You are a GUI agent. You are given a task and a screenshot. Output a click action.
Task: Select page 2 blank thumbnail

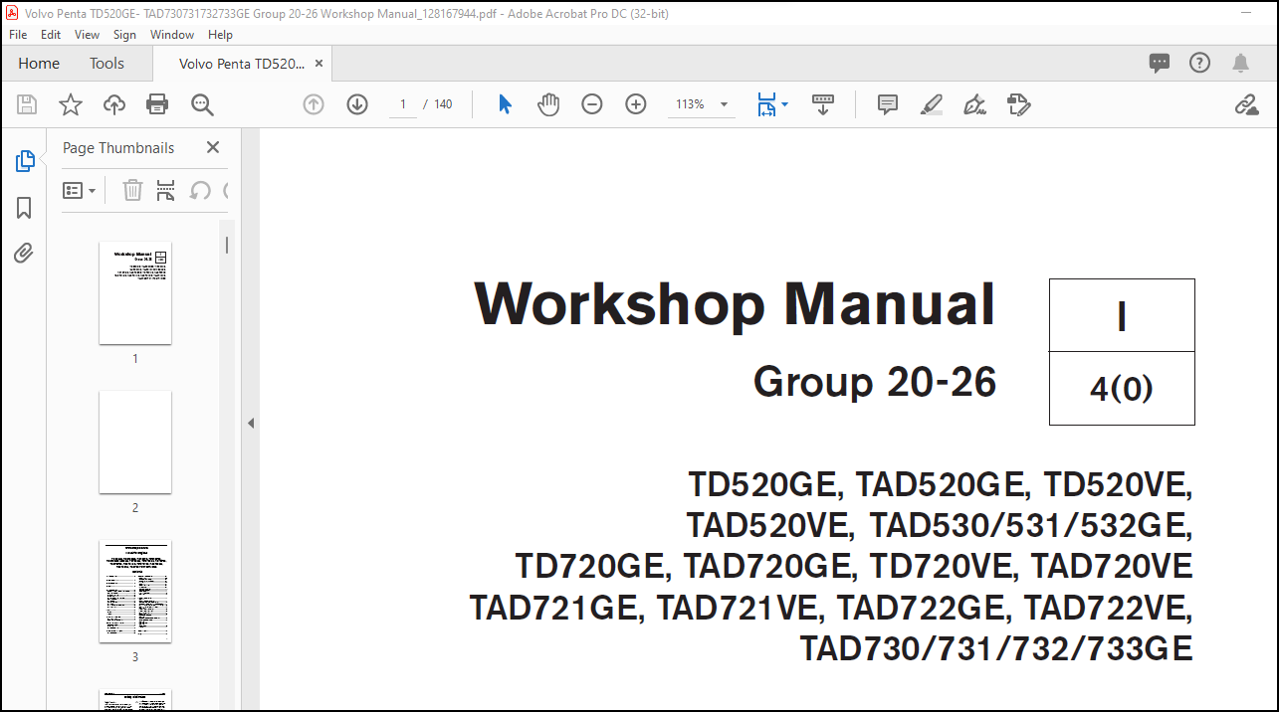click(135, 443)
